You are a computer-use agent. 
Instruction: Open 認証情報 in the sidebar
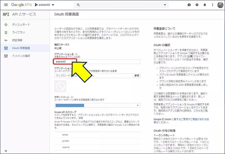coord(17,40)
